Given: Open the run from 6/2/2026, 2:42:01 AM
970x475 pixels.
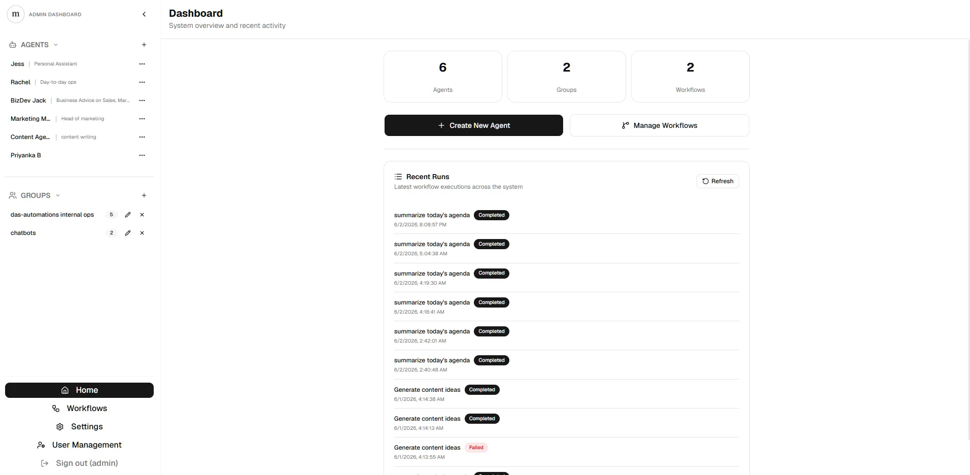Looking at the screenshot, I should [x=566, y=335].
